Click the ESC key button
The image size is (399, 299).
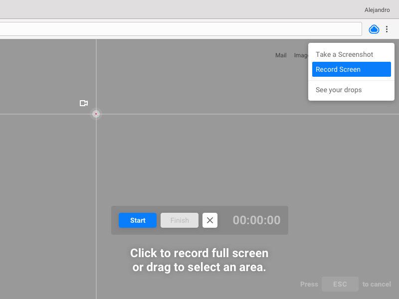point(340,284)
